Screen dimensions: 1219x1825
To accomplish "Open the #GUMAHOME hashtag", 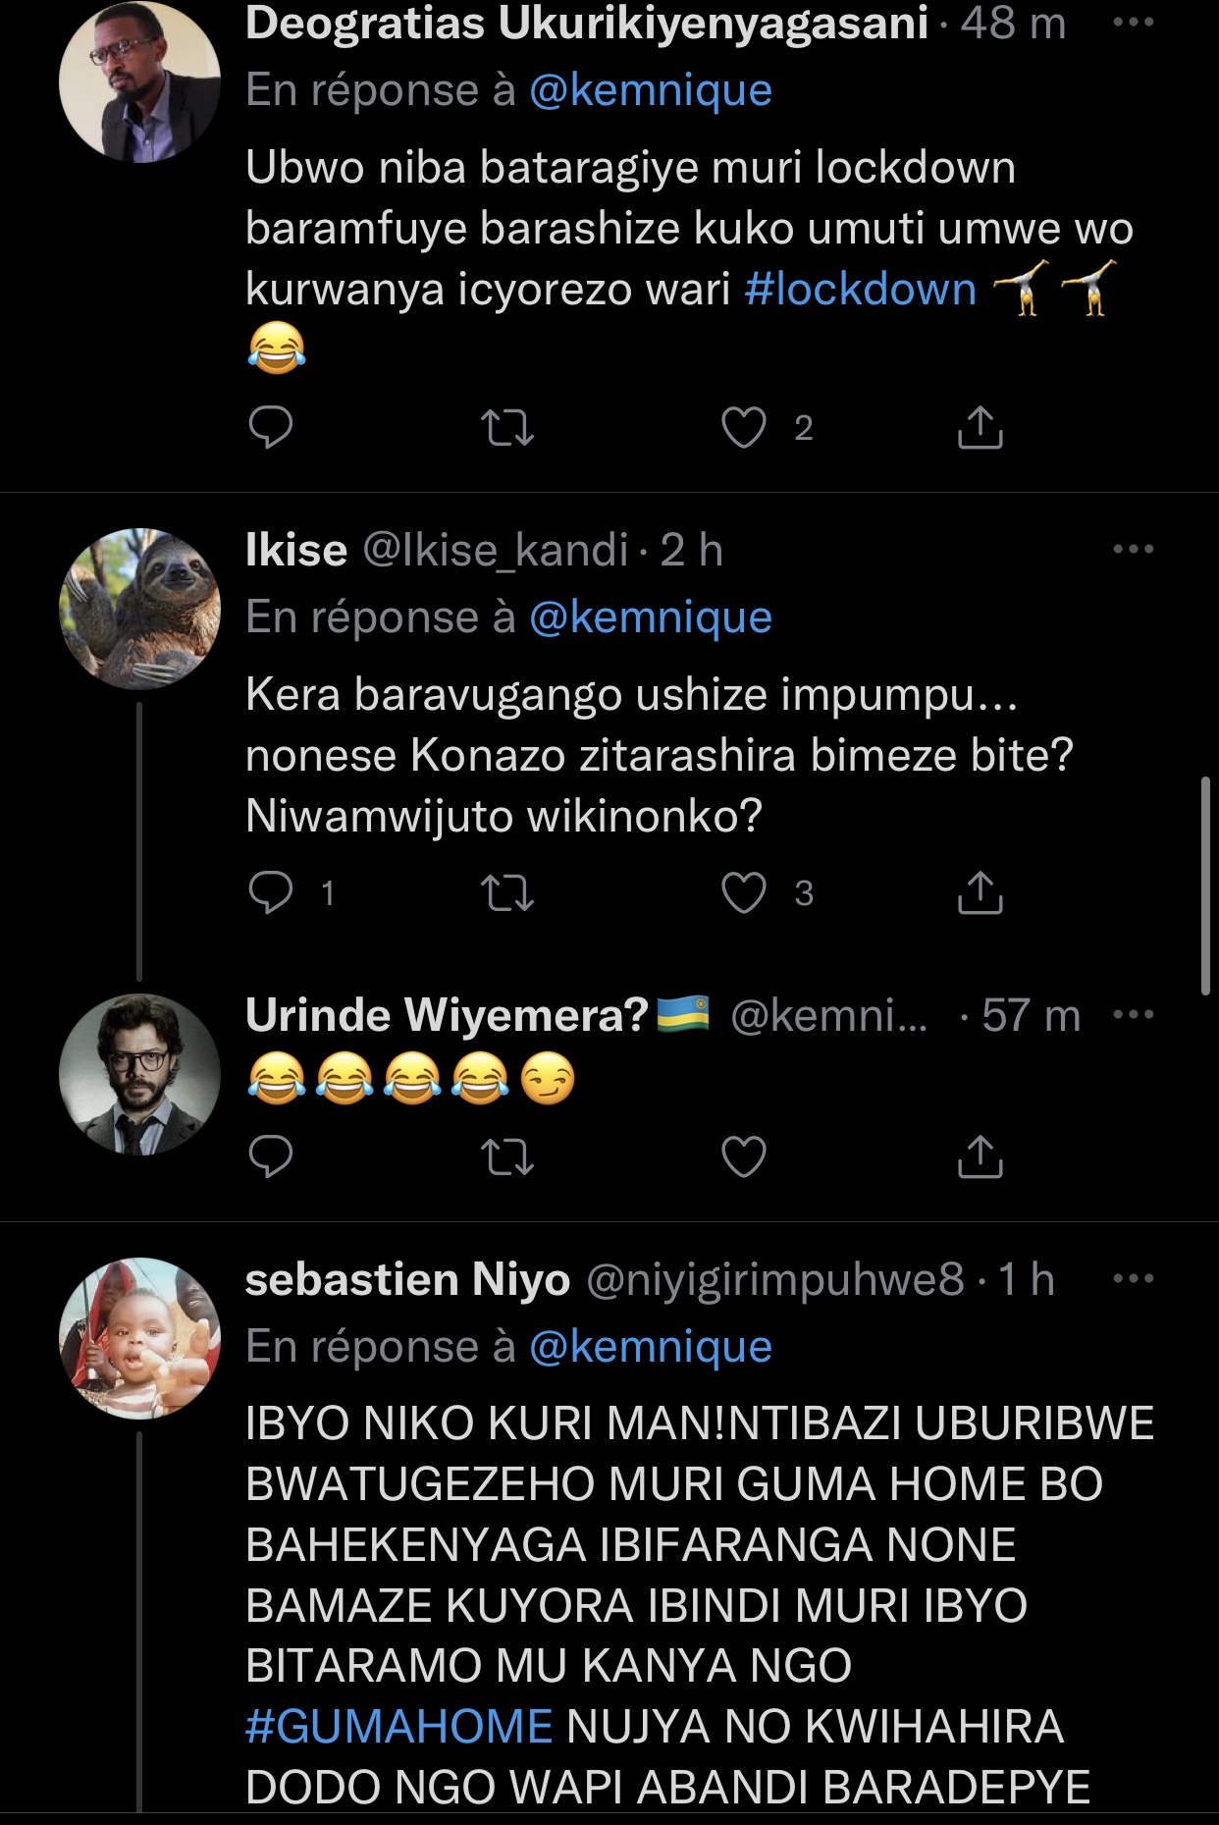I will click(x=399, y=1726).
